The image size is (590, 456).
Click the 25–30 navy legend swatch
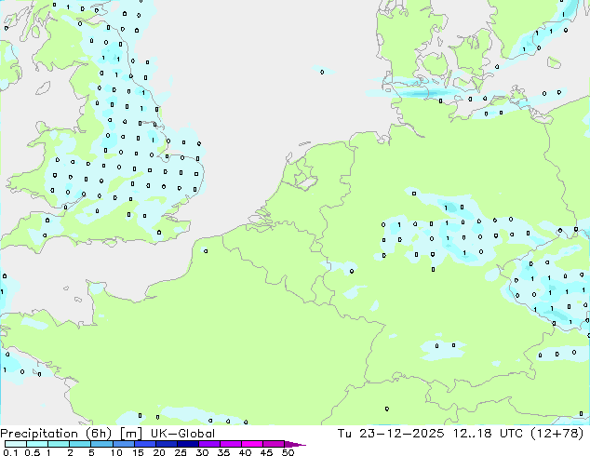coord(188,444)
